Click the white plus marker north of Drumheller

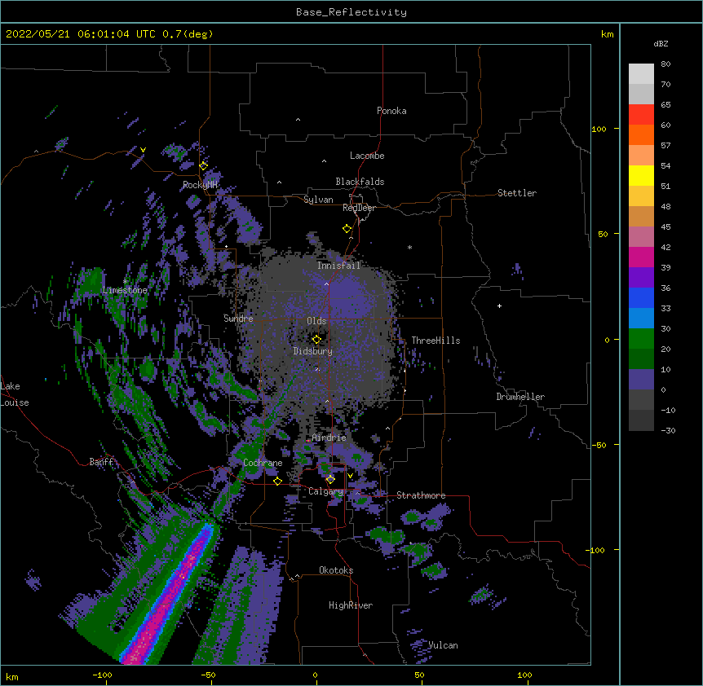pyautogui.click(x=499, y=306)
